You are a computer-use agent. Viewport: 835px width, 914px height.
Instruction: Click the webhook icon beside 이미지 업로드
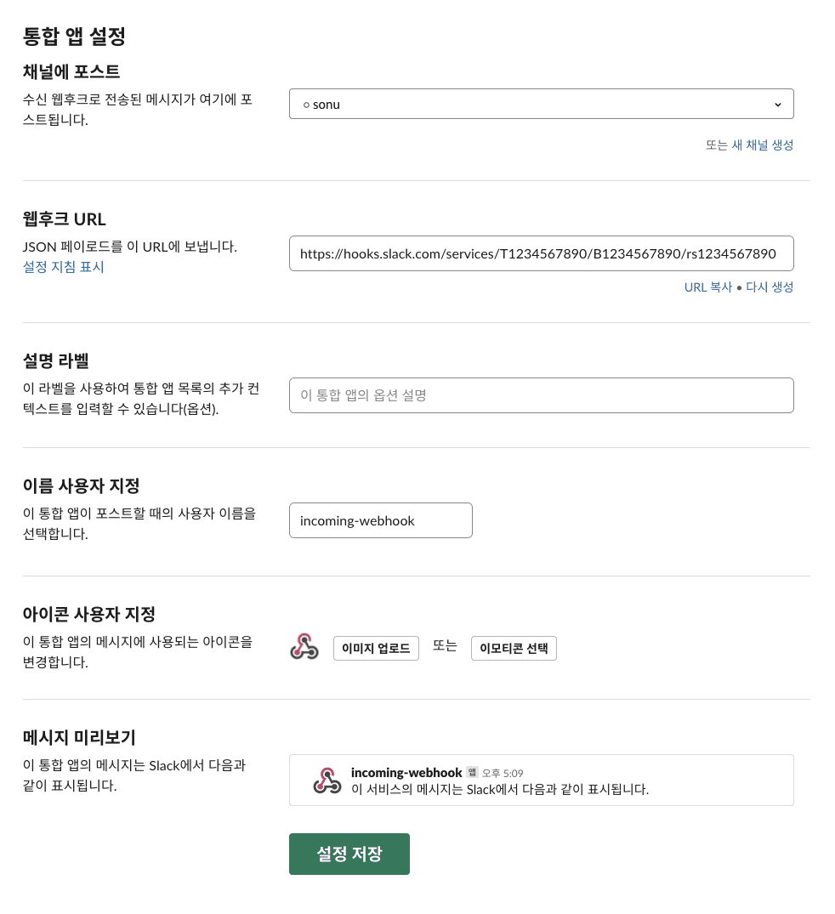304,647
